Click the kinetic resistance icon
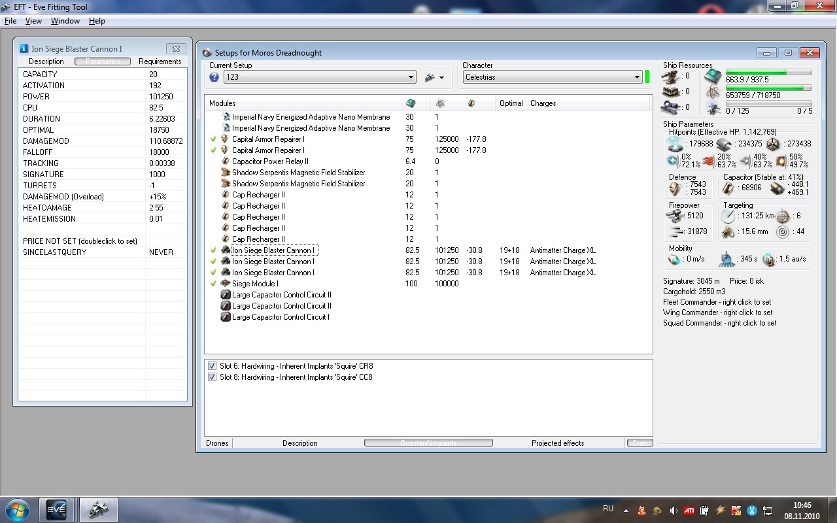This screenshot has height=523, width=837. pyautogui.click(x=745, y=161)
